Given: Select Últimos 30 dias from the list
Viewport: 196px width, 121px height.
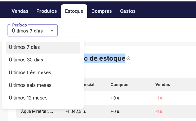Looking at the screenshot, I should tap(43, 60).
